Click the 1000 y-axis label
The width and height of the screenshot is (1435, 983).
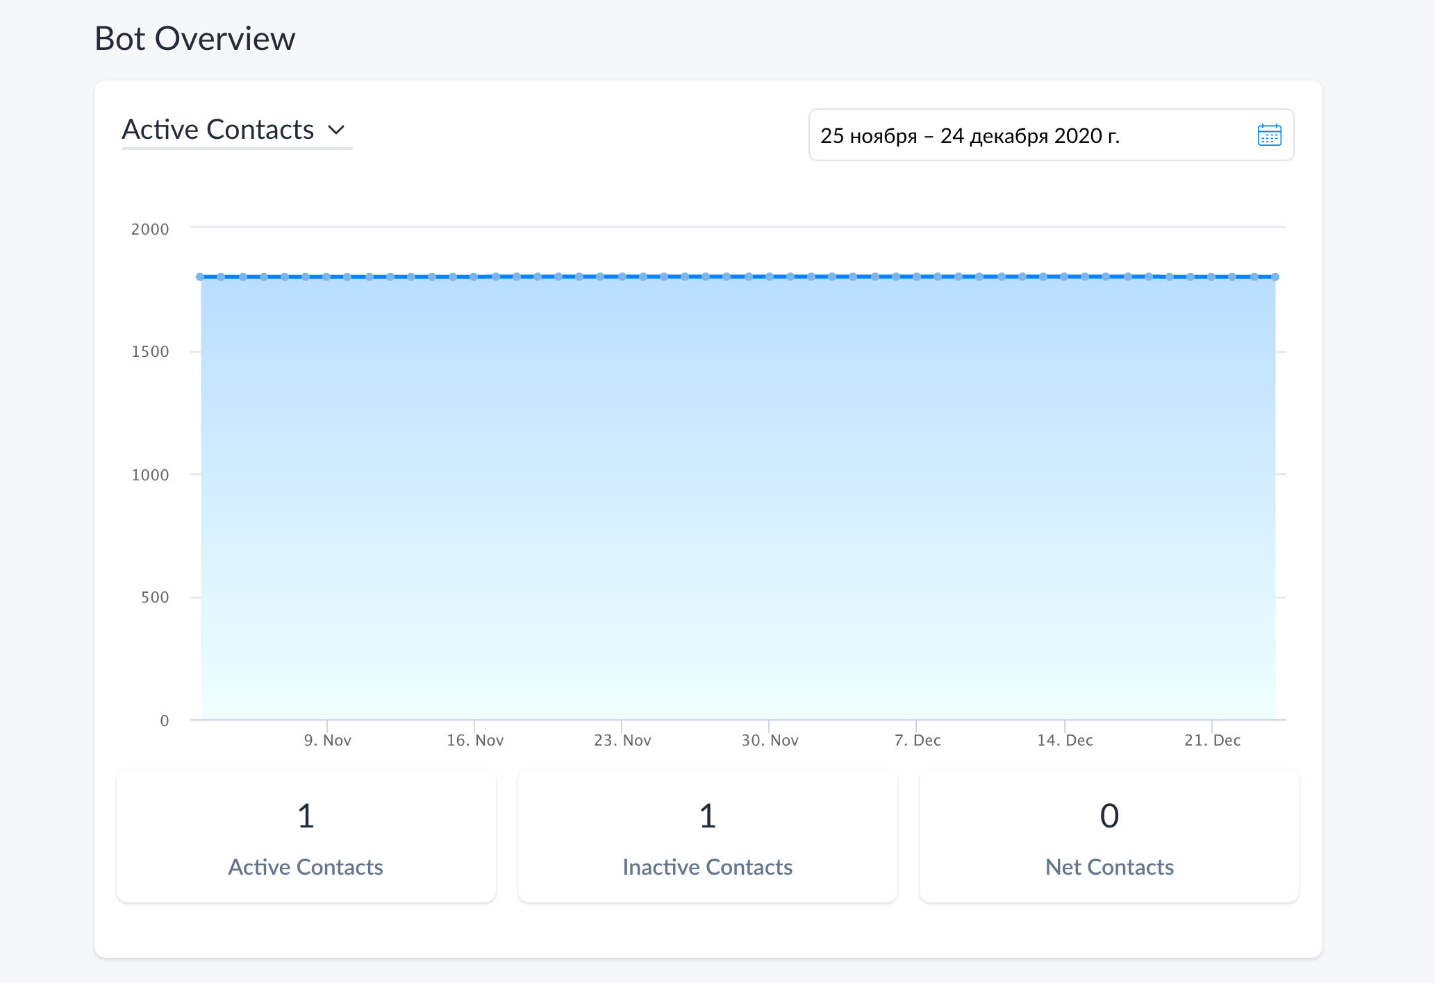tap(150, 475)
